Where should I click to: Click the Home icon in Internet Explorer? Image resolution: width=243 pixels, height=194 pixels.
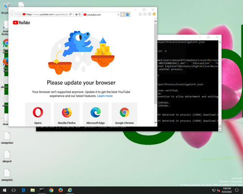[140, 14]
